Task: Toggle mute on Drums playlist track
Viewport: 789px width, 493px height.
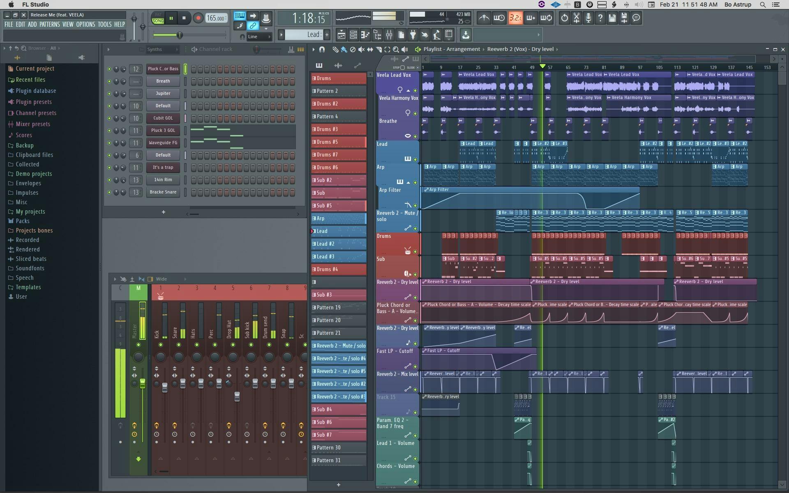Action: tap(415, 251)
